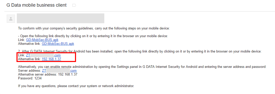Click the subject "G Data mobile business client"
Viewport: 275px width, 94px height.
coord(37,5)
